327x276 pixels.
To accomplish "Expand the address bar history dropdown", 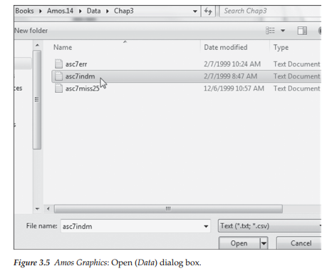I will (x=195, y=11).
